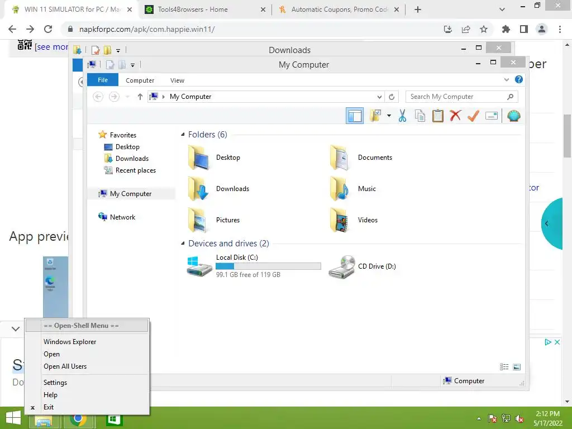This screenshot has height=429, width=572.
Task: Choose Exit in Open-Shell menu
Action: click(x=87, y=407)
